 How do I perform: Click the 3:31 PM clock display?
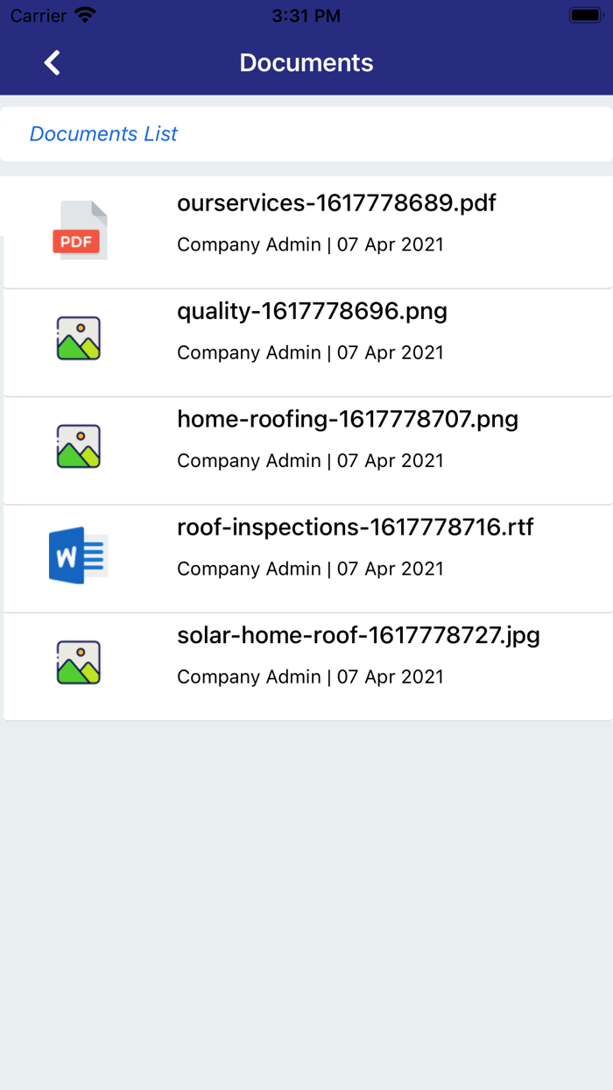point(306,14)
